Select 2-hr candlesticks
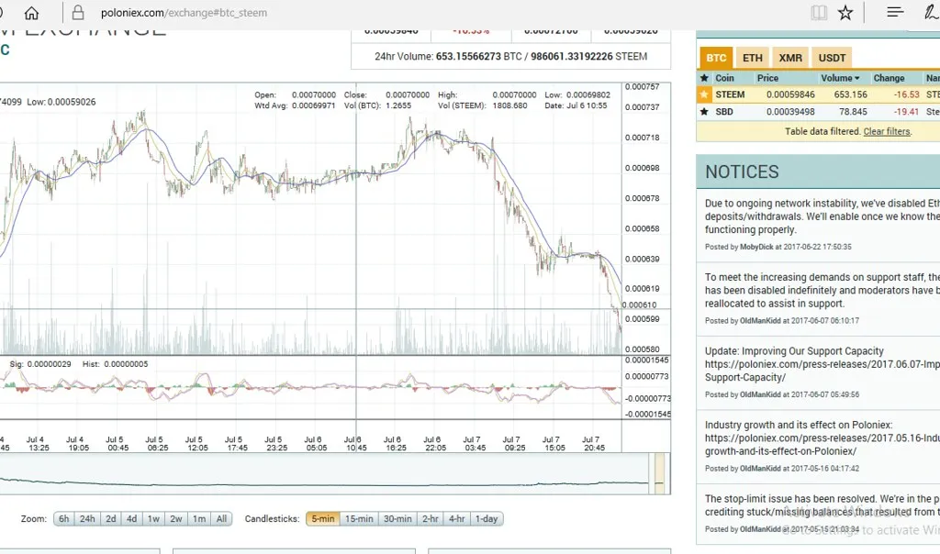The image size is (940, 554). [x=431, y=518]
